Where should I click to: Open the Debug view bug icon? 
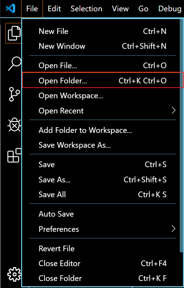click(x=14, y=125)
